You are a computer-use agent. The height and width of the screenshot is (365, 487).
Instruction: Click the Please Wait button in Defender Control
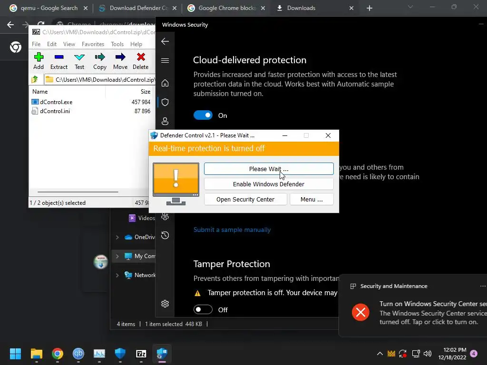[269, 169]
